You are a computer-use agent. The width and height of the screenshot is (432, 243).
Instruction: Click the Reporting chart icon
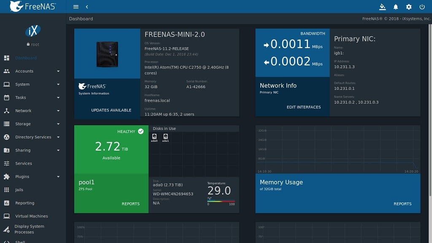pyautogui.click(x=7, y=203)
